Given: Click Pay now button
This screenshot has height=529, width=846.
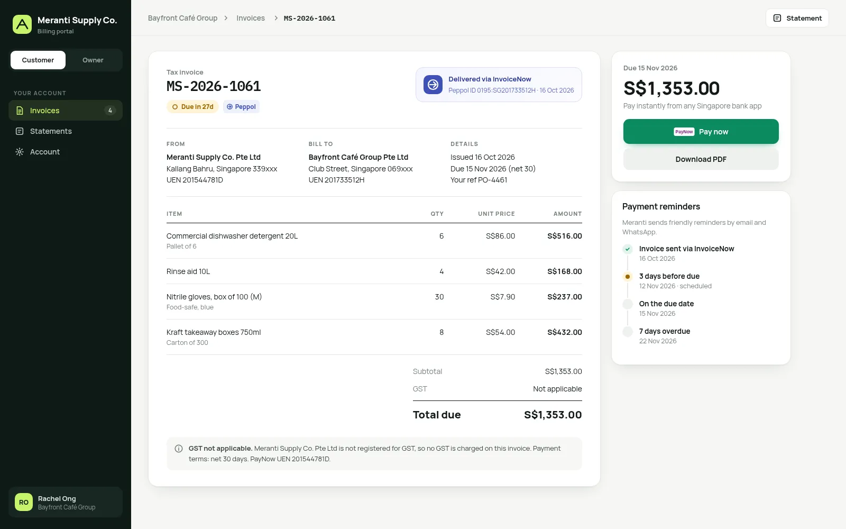Looking at the screenshot, I should tap(701, 132).
